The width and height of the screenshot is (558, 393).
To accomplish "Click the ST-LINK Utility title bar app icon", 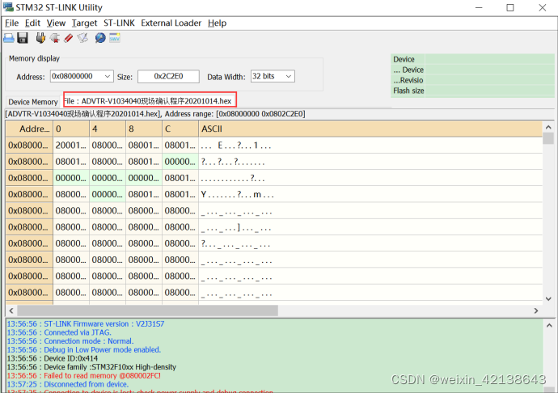I will [8, 6].
